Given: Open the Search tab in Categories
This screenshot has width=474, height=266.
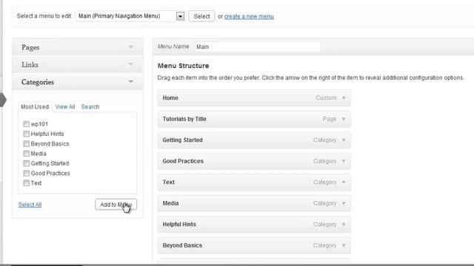Looking at the screenshot, I should (x=90, y=106).
